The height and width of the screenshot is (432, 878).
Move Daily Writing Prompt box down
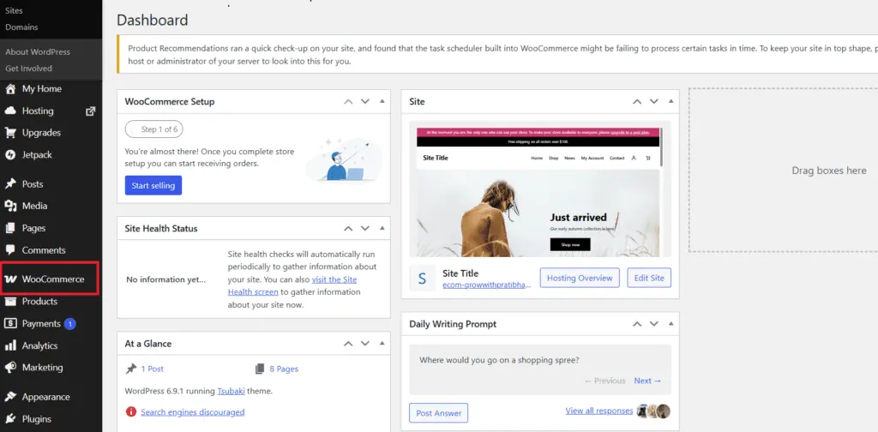tap(653, 323)
